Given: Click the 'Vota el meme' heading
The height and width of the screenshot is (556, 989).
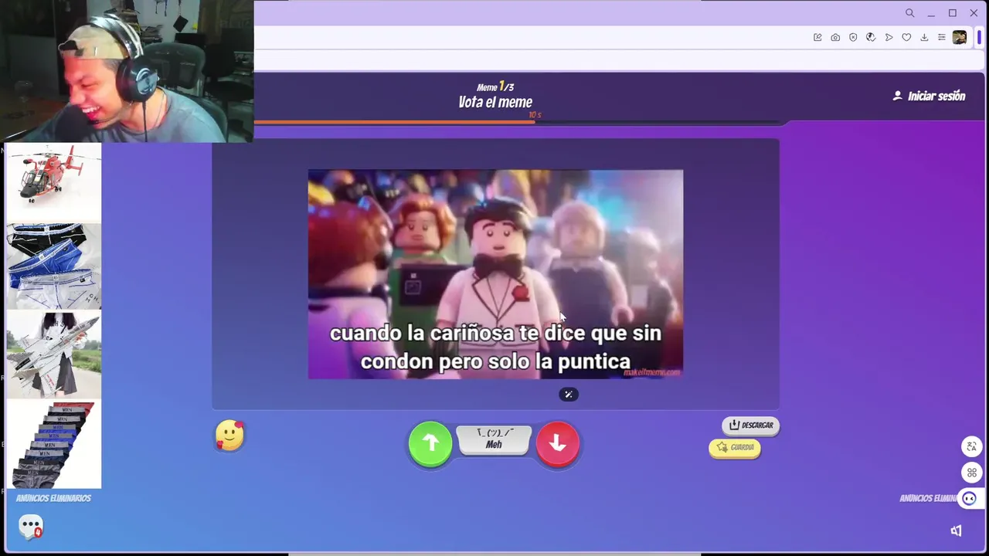Looking at the screenshot, I should point(495,102).
